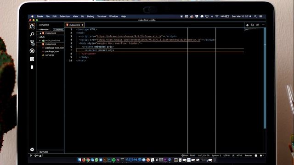Open the Source Control view
Screen dimensions: 294x165
[x=32, y=43]
